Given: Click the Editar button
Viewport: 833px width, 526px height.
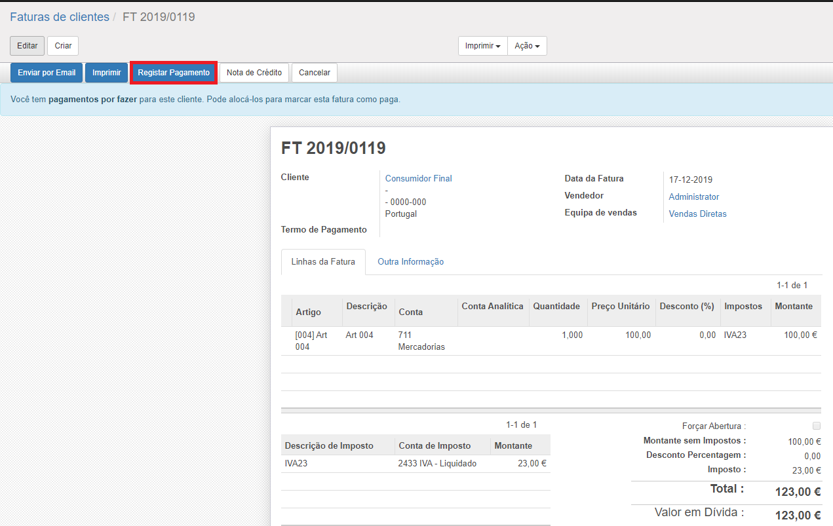Looking at the screenshot, I should pos(28,46).
